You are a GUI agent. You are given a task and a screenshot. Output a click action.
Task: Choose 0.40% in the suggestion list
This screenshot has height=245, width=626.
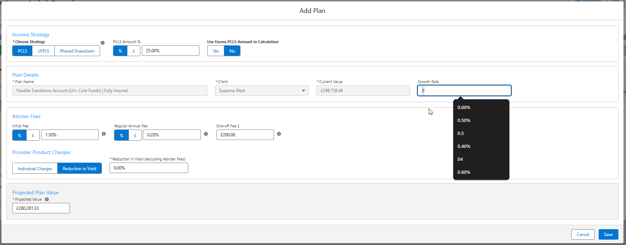click(x=464, y=146)
